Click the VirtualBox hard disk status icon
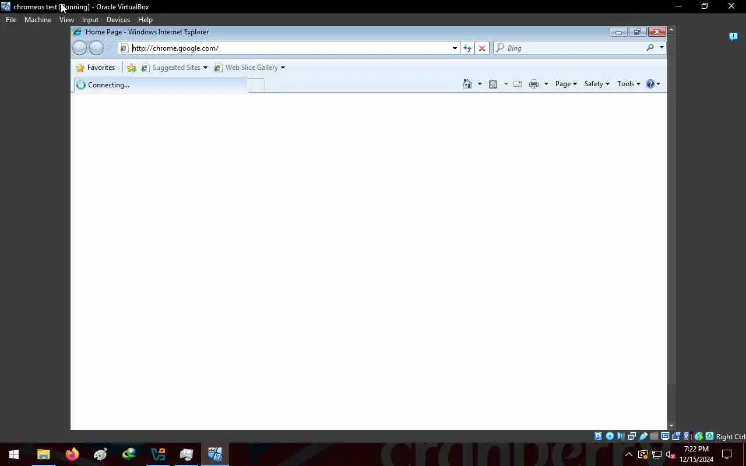The image size is (746, 466). point(598,436)
